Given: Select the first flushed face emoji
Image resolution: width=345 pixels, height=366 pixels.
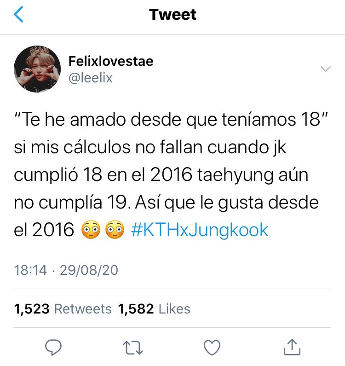Looking at the screenshot, I should pos(91,229).
